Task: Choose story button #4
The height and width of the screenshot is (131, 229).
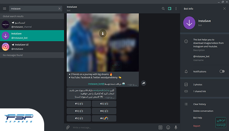Action: (104, 111)
